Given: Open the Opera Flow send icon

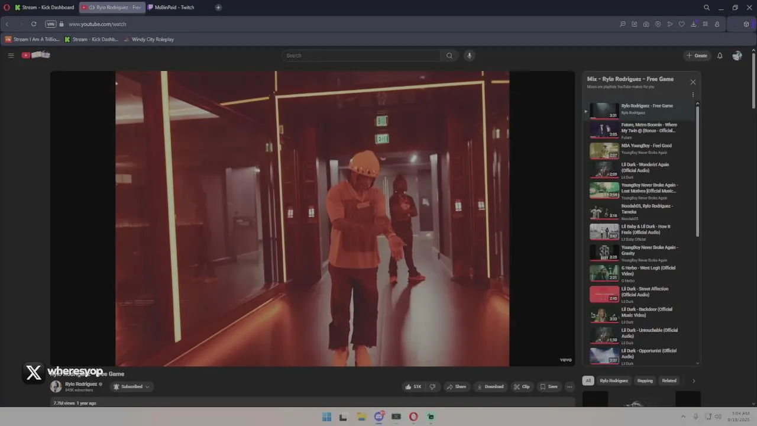Looking at the screenshot, I should coord(670,24).
